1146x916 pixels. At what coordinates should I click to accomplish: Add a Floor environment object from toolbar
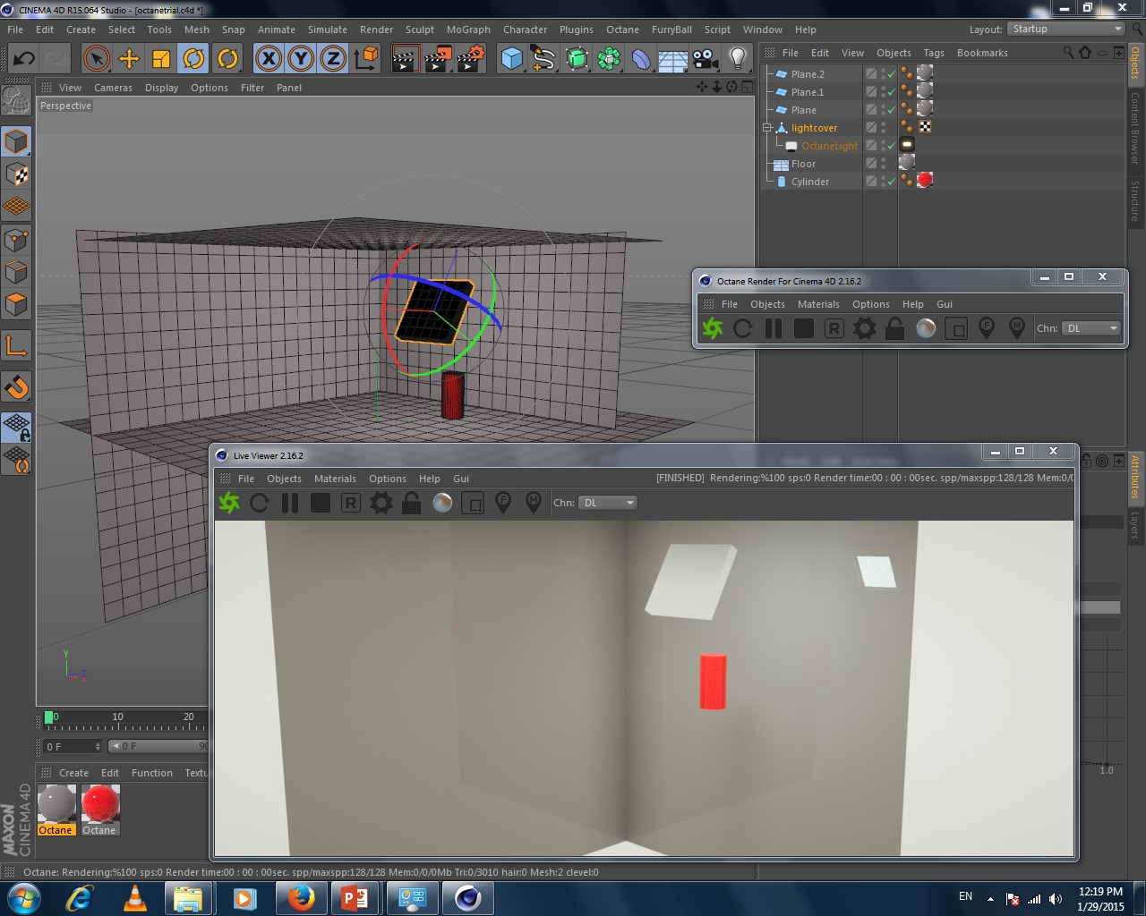(672, 60)
